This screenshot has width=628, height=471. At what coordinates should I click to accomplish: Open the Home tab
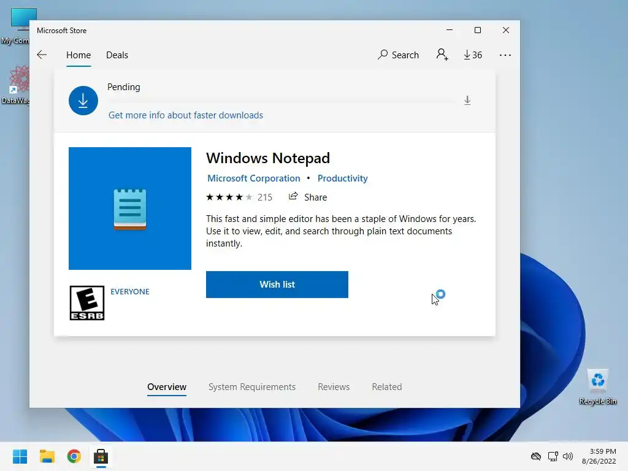point(78,55)
